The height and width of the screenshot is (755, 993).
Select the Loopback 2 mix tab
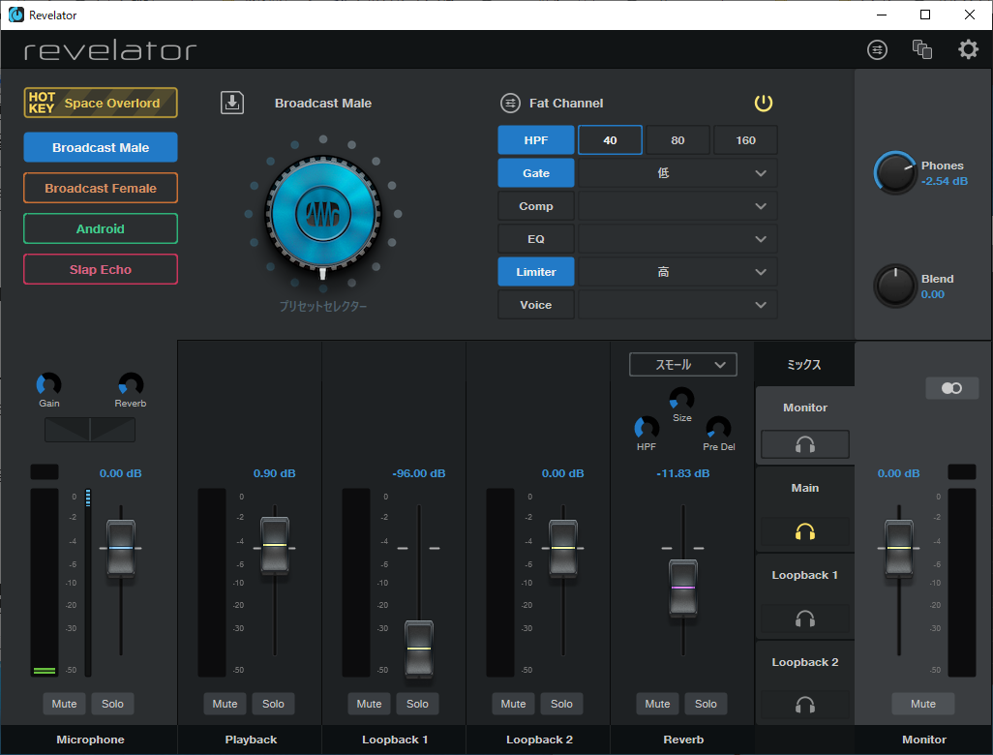[805, 662]
